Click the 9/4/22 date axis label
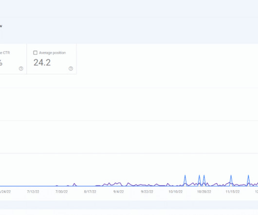258x215 pixels. (x=118, y=192)
